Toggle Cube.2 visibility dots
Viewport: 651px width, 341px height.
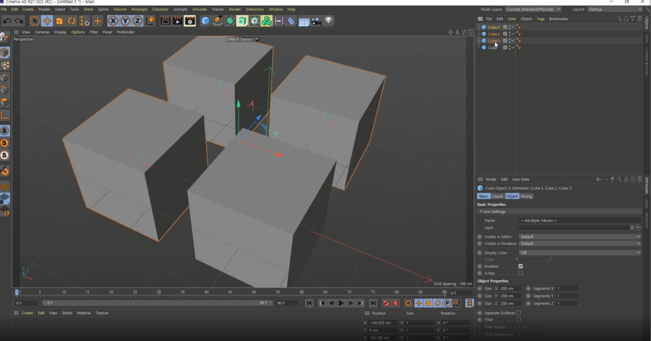pyautogui.click(x=509, y=34)
